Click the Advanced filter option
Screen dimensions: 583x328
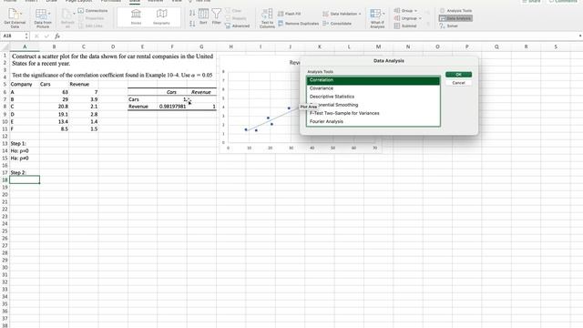[x=238, y=26]
